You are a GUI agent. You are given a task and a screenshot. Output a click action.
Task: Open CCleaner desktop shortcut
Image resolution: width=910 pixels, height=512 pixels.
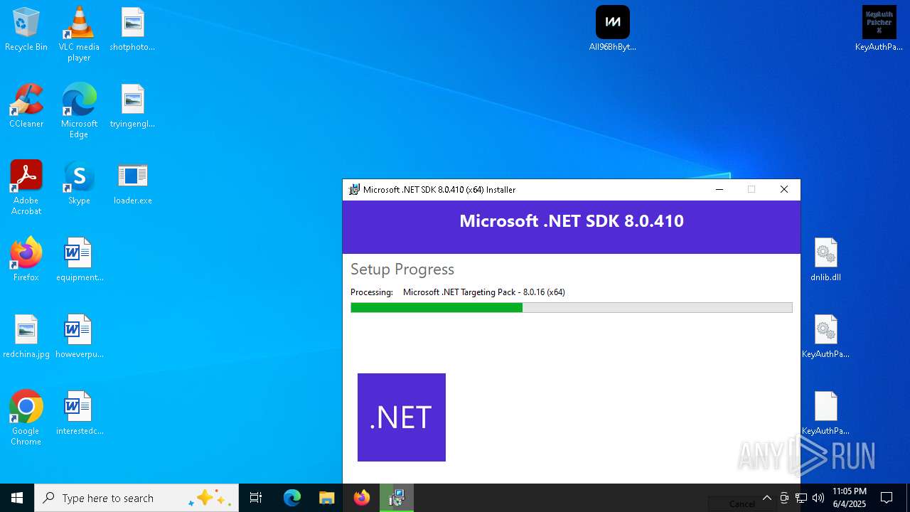pyautogui.click(x=26, y=107)
